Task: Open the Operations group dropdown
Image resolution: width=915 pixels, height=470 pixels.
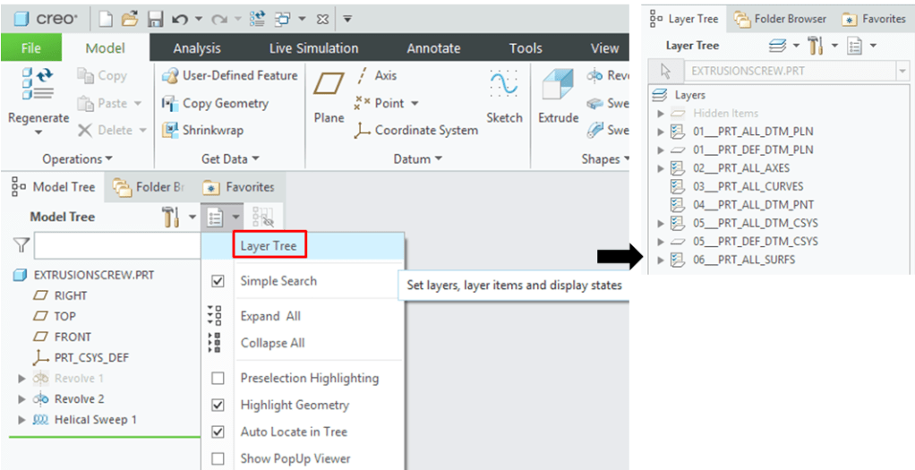Action: pos(77,159)
